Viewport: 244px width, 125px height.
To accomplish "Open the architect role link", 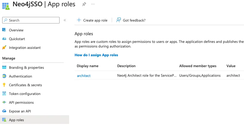I will click(x=84, y=76).
